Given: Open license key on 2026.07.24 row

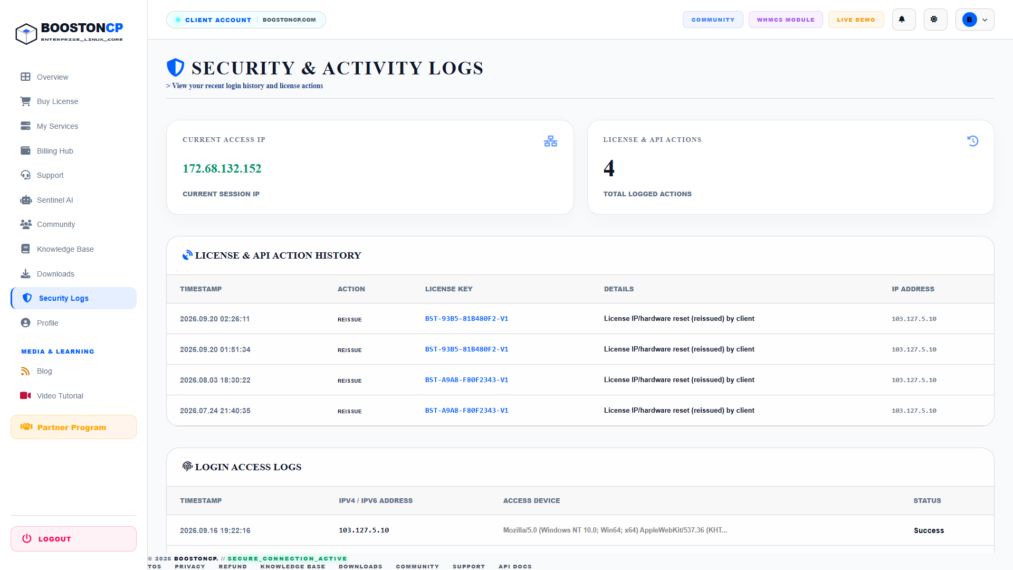Looking at the screenshot, I should point(466,411).
